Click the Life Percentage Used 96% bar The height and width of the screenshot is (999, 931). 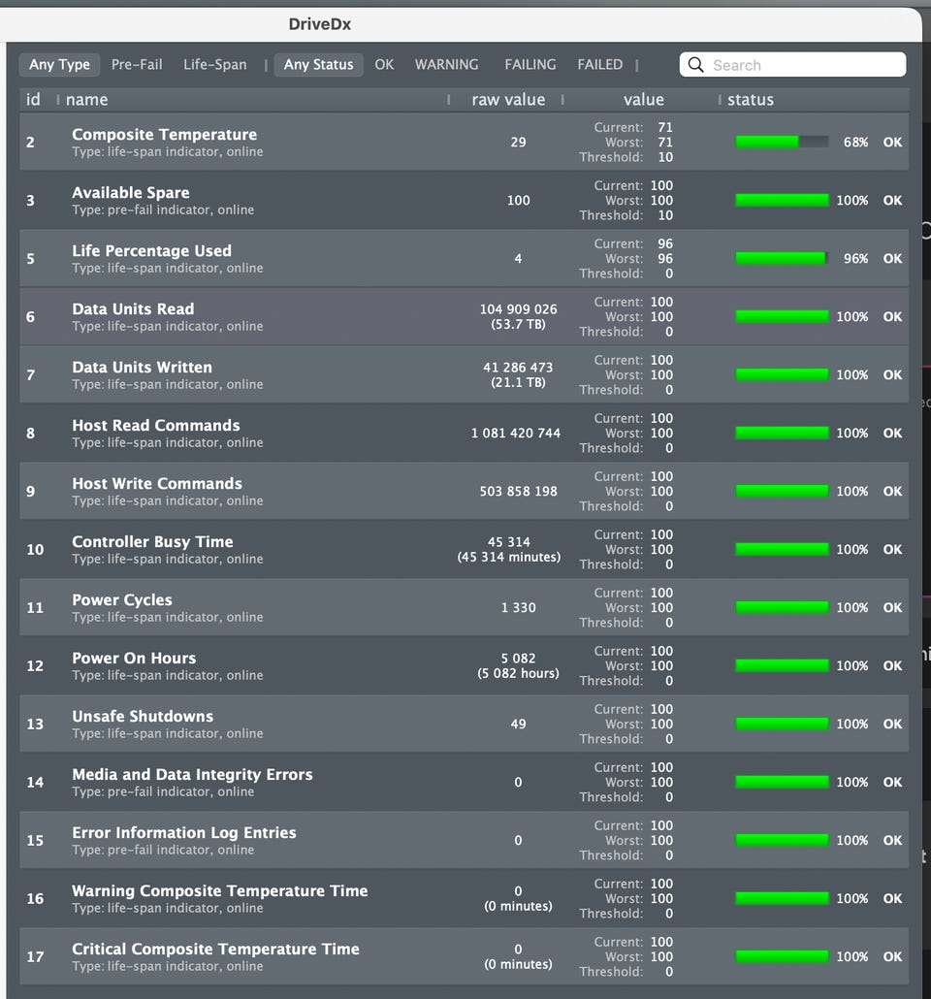pyautogui.click(x=782, y=258)
